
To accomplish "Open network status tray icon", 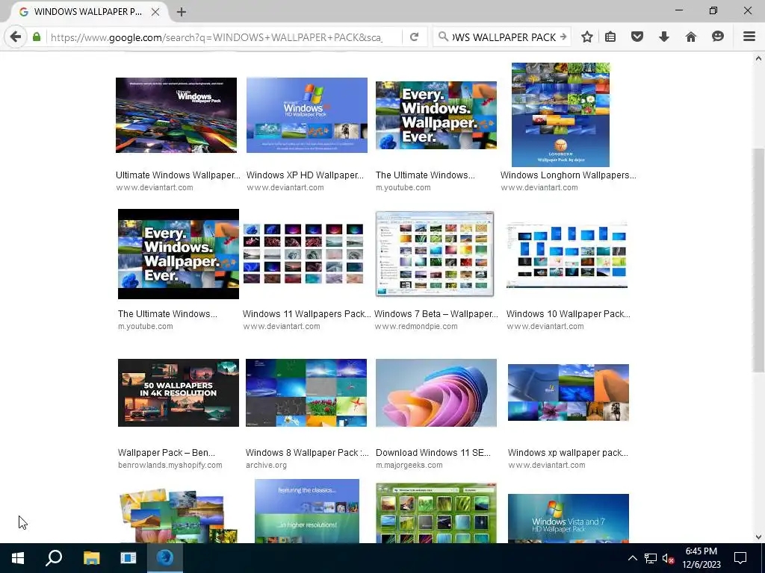I will [651, 558].
